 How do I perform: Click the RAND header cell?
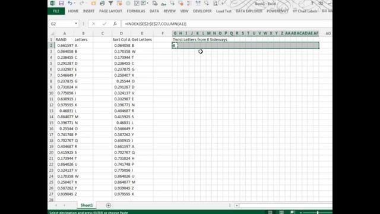pyautogui.click(x=65, y=40)
